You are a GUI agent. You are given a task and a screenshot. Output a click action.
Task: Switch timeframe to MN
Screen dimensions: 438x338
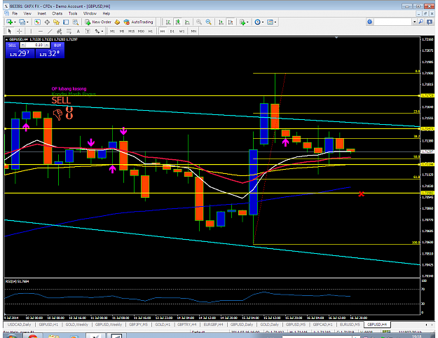[x=193, y=32]
